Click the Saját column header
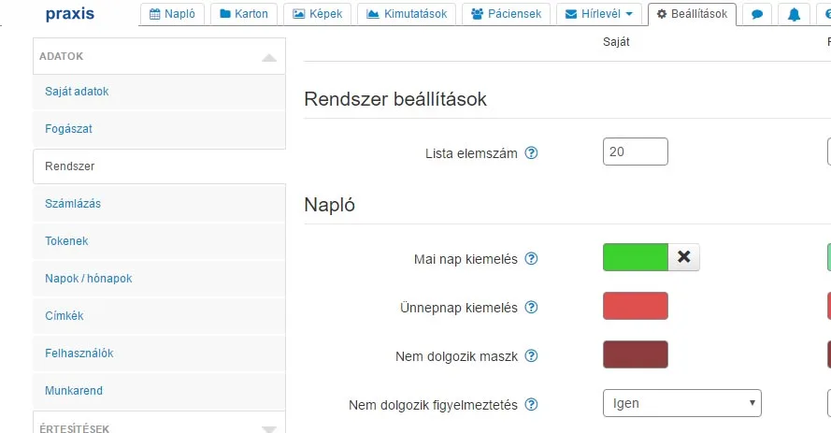Viewport: 831px width, 433px height. pyautogui.click(x=616, y=42)
